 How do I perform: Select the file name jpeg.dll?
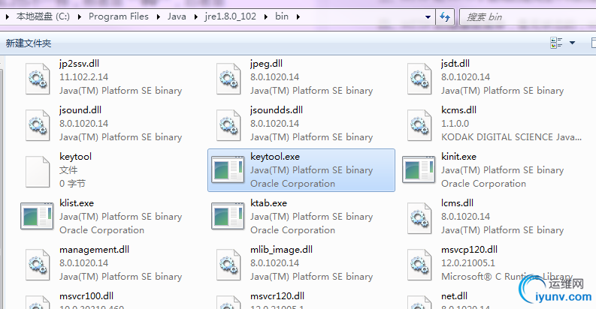267,64
